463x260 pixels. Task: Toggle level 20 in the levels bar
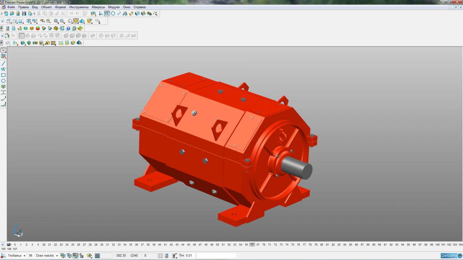[44, 245]
